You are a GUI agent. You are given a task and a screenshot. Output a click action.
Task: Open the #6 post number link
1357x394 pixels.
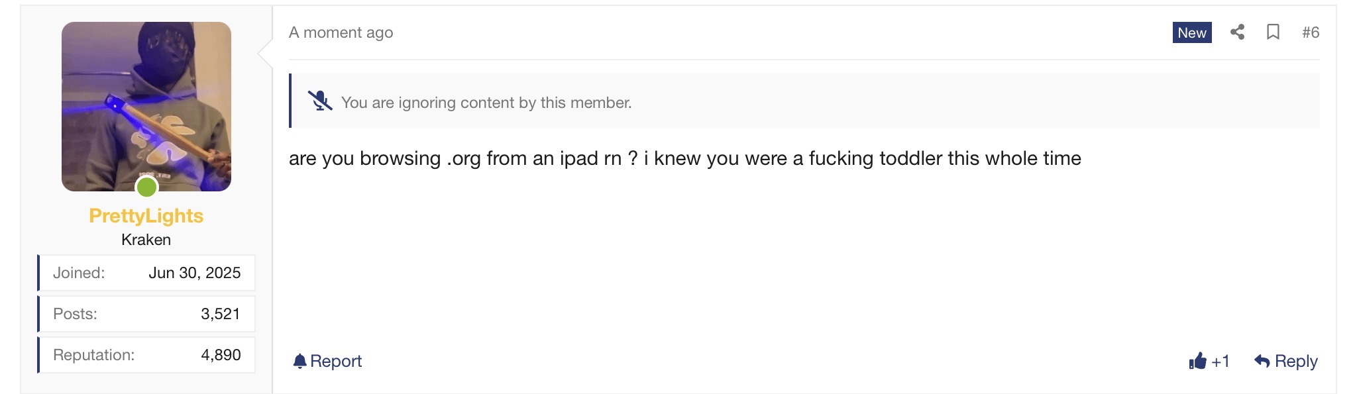pos(1310,32)
